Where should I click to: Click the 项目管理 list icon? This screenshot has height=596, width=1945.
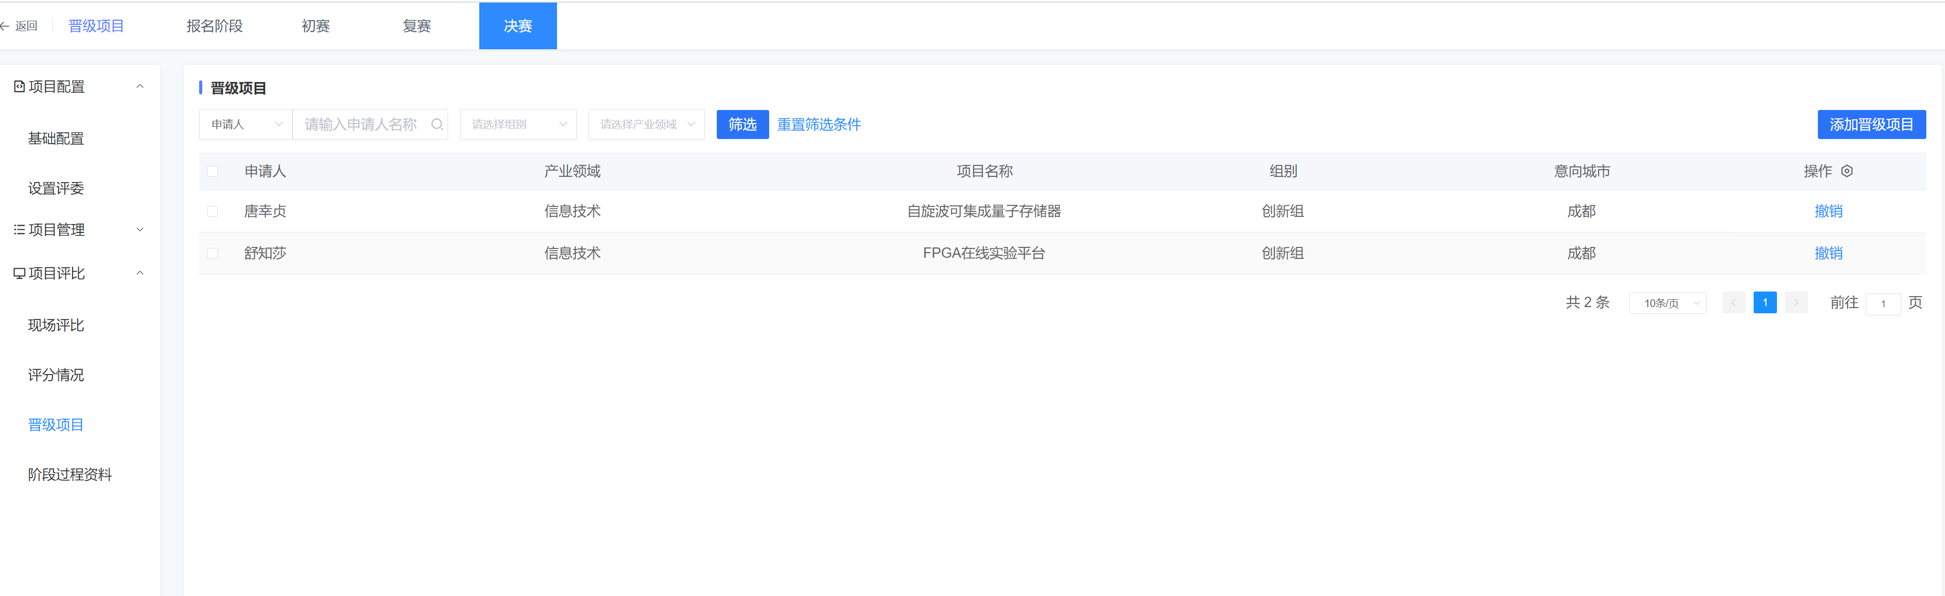[19, 230]
